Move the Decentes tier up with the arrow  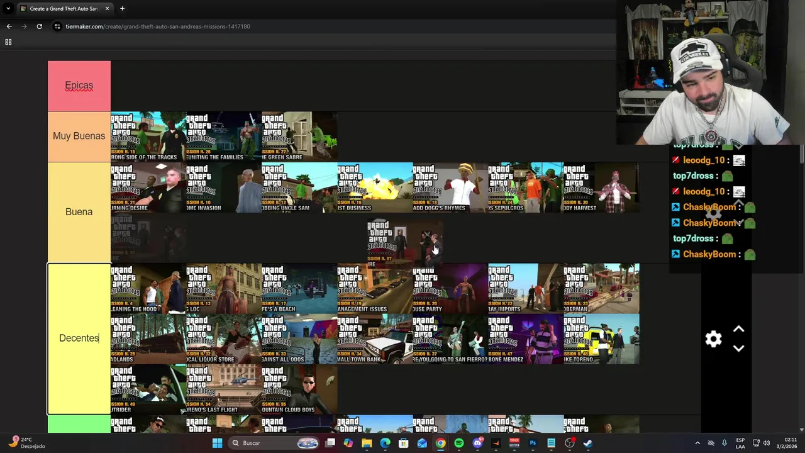pyautogui.click(x=739, y=329)
